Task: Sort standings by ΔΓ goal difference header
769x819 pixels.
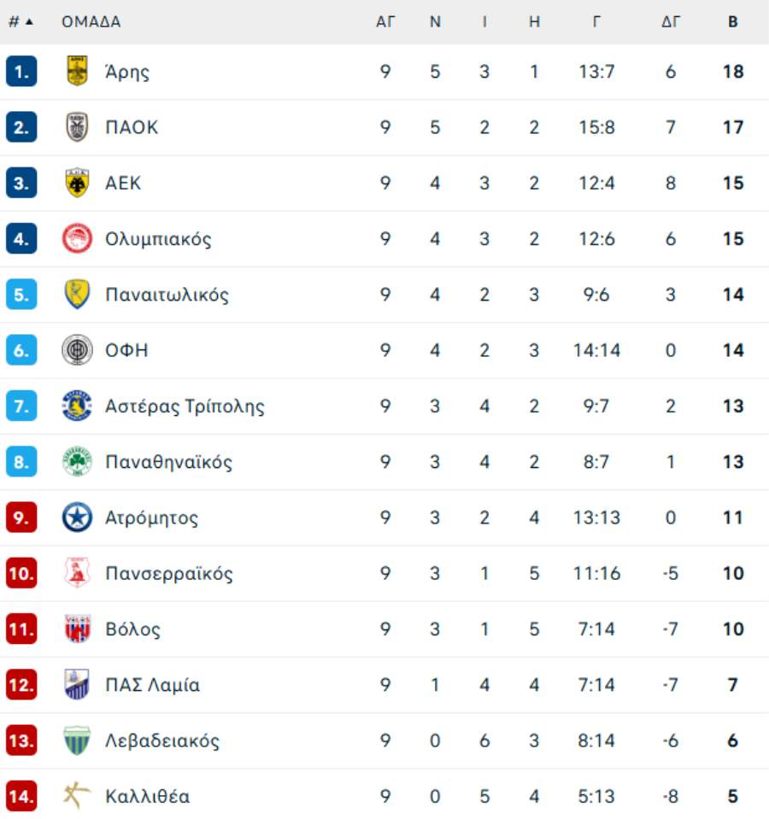Action: 671,22
